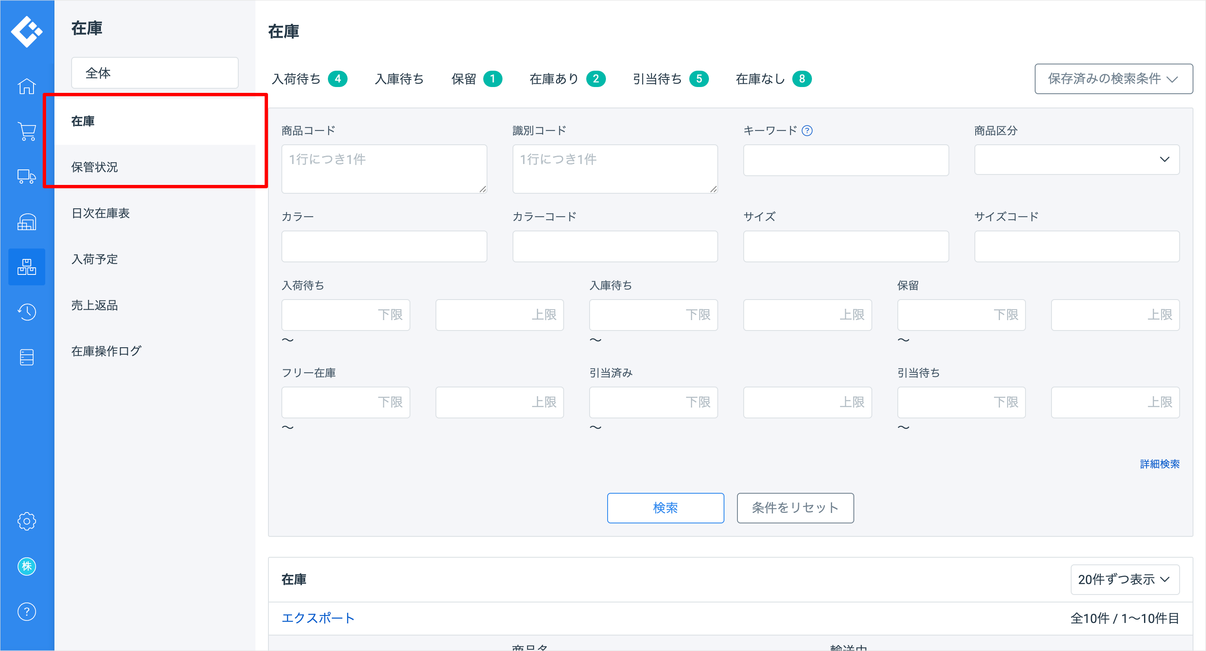Open the 詳細検索 link

click(1159, 464)
